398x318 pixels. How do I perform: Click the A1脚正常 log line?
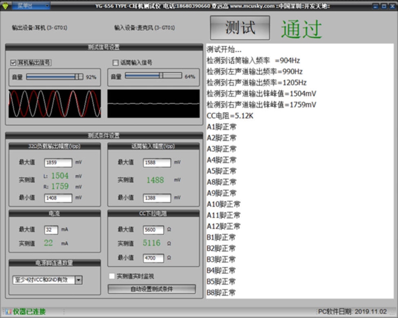(222, 127)
